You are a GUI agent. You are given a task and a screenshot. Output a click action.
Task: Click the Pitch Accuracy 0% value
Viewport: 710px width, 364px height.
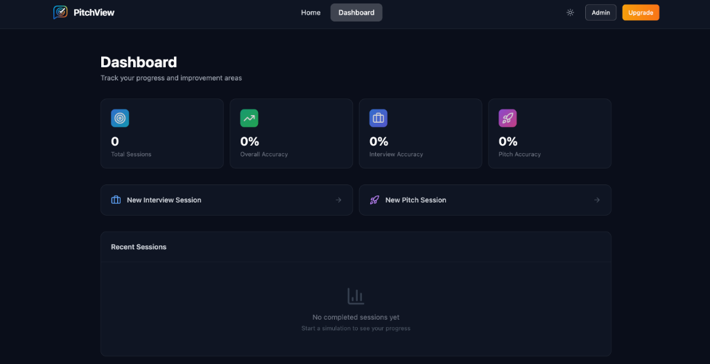pyautogui.click(x=508, y=141)
